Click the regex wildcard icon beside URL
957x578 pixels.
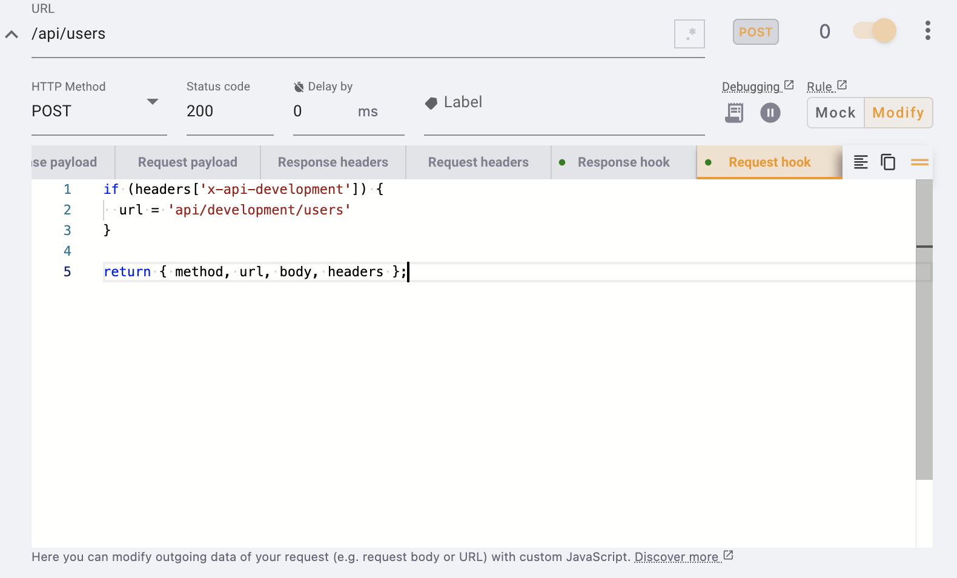[x=689, y=34]
